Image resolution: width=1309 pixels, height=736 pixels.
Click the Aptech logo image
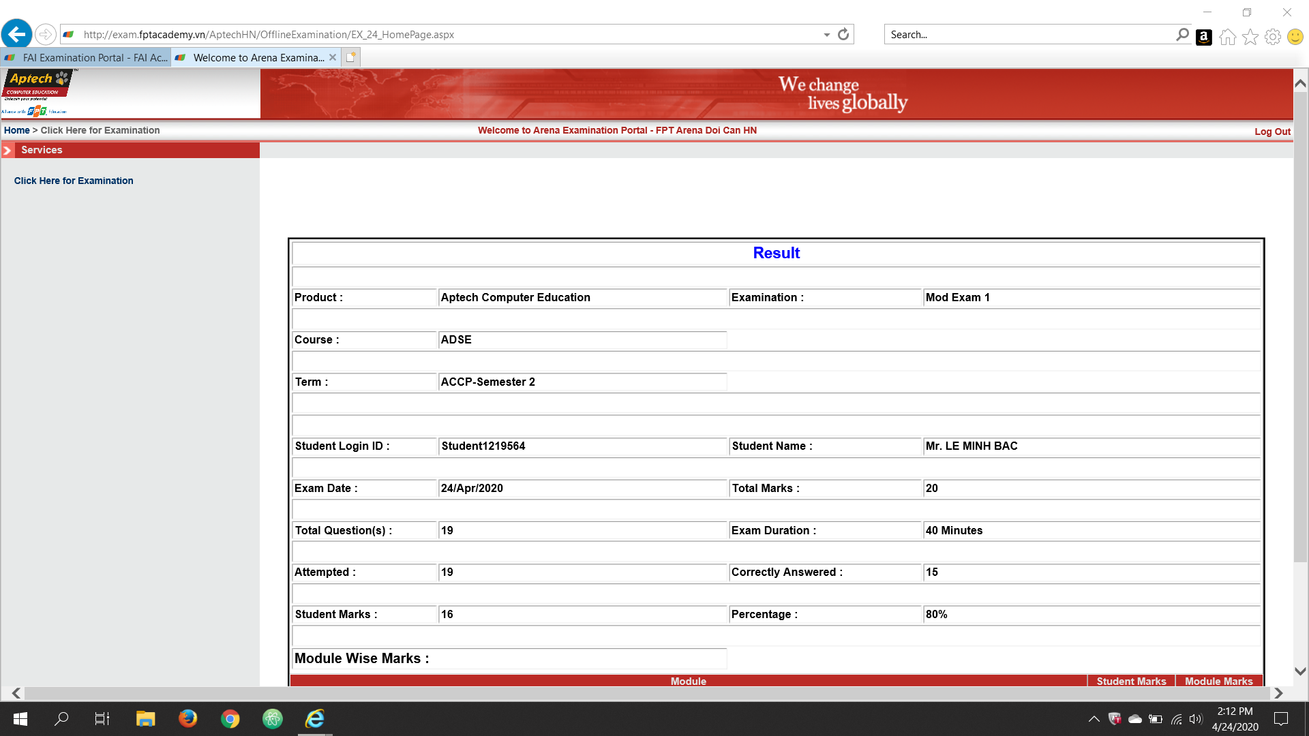coord(37,93)
